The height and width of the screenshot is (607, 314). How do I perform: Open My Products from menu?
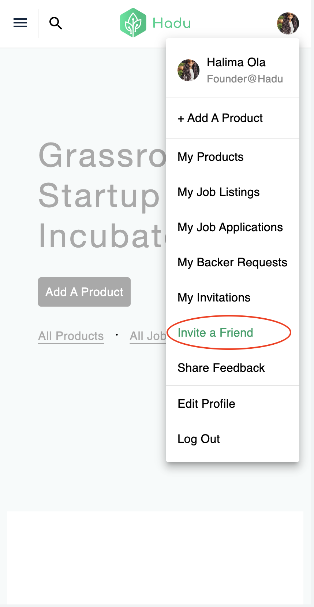point(210,157)
